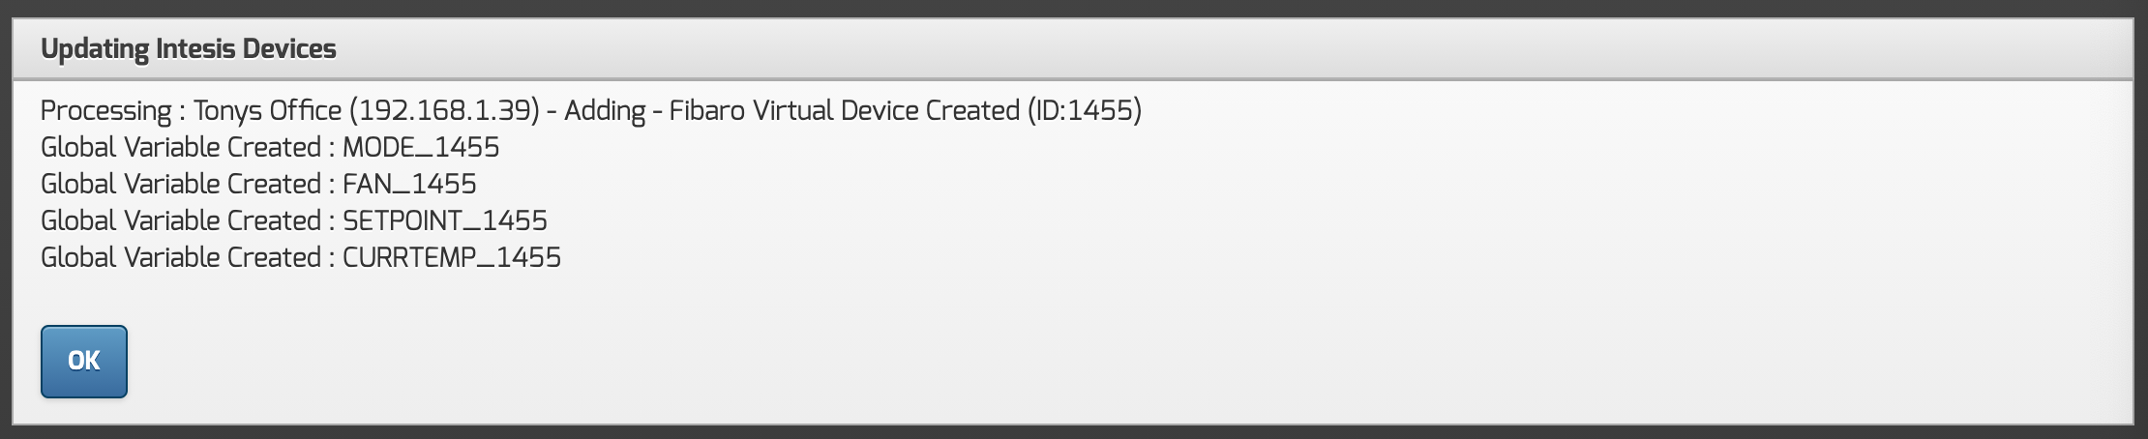Click "Global Variable Created" label before CURRTEMP_1455
This screenshot has height=439, width=2148.
pos(181,258)
